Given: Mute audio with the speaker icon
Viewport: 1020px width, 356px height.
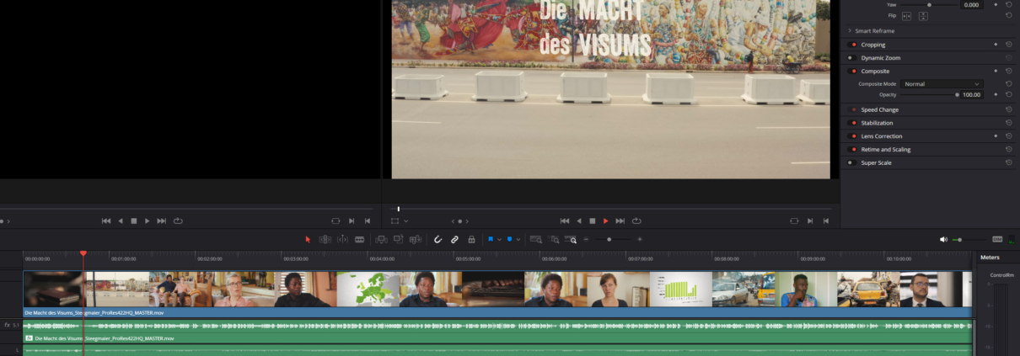Looking at the screenshot, I should point(943,240).
